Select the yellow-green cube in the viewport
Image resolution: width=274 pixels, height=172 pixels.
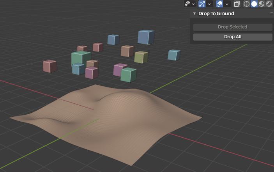[x=141, y=57]
